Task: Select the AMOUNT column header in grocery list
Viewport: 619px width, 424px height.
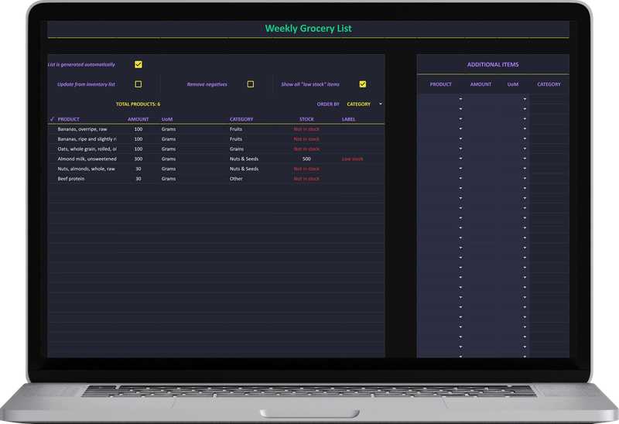Action: (x=139, y=119)
